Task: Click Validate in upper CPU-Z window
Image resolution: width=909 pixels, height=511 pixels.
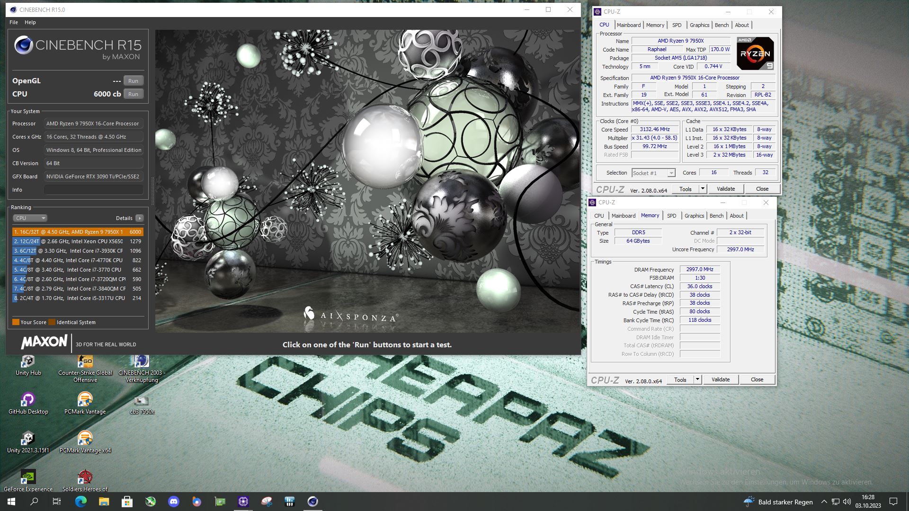Action: click(x=726, y=189)
